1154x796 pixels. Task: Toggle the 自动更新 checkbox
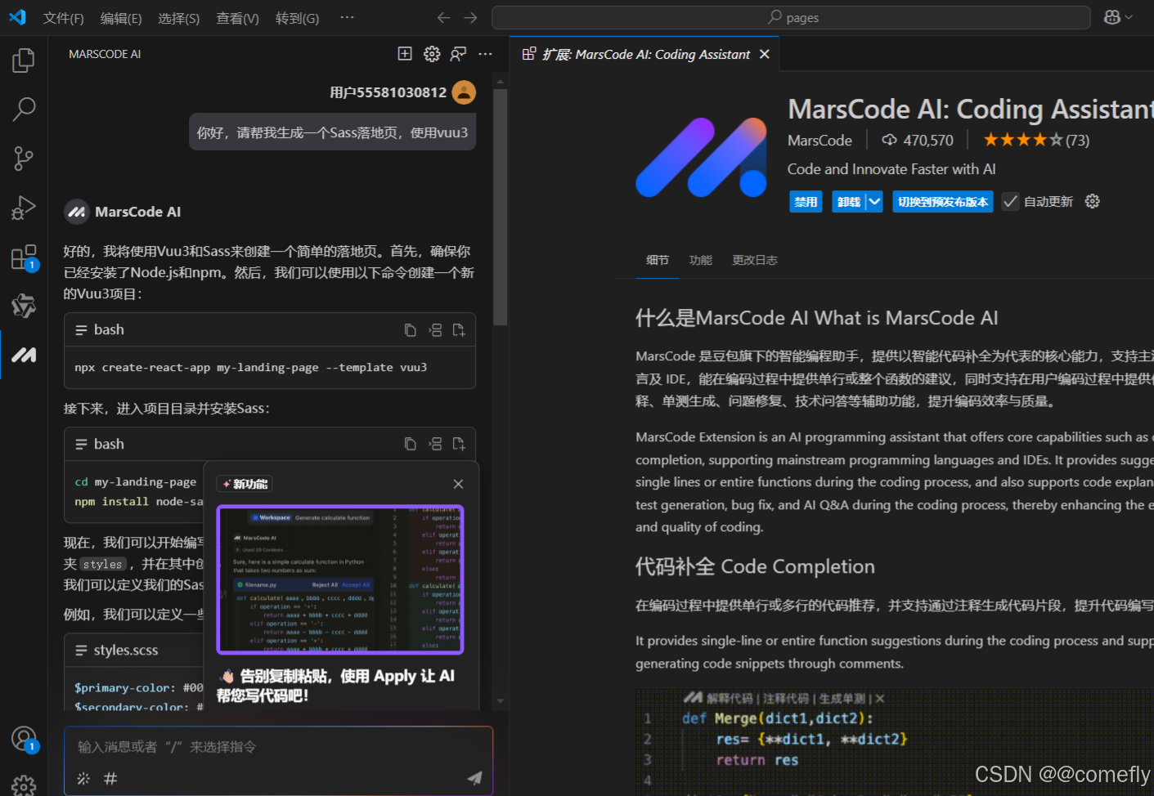pos(1011,202)
